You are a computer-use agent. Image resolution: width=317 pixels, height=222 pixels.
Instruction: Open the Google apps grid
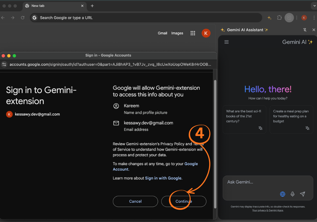[193, 33]
